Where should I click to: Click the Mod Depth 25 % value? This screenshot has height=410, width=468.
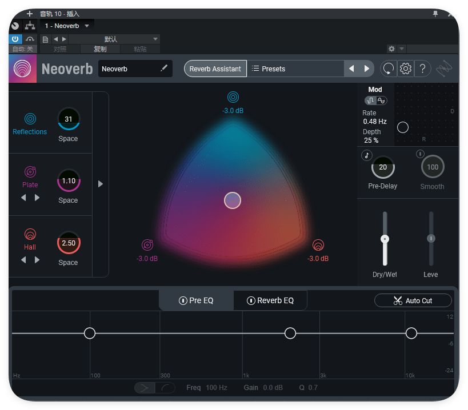[x=371, y=140]
